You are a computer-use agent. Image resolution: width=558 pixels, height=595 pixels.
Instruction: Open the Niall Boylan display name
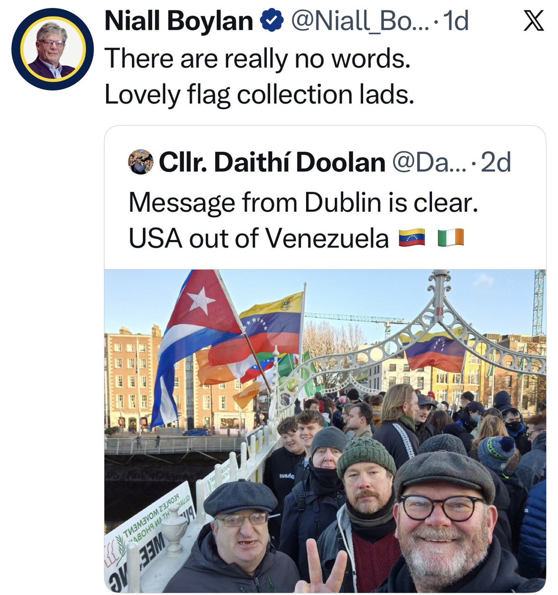[x=179, y=21]
